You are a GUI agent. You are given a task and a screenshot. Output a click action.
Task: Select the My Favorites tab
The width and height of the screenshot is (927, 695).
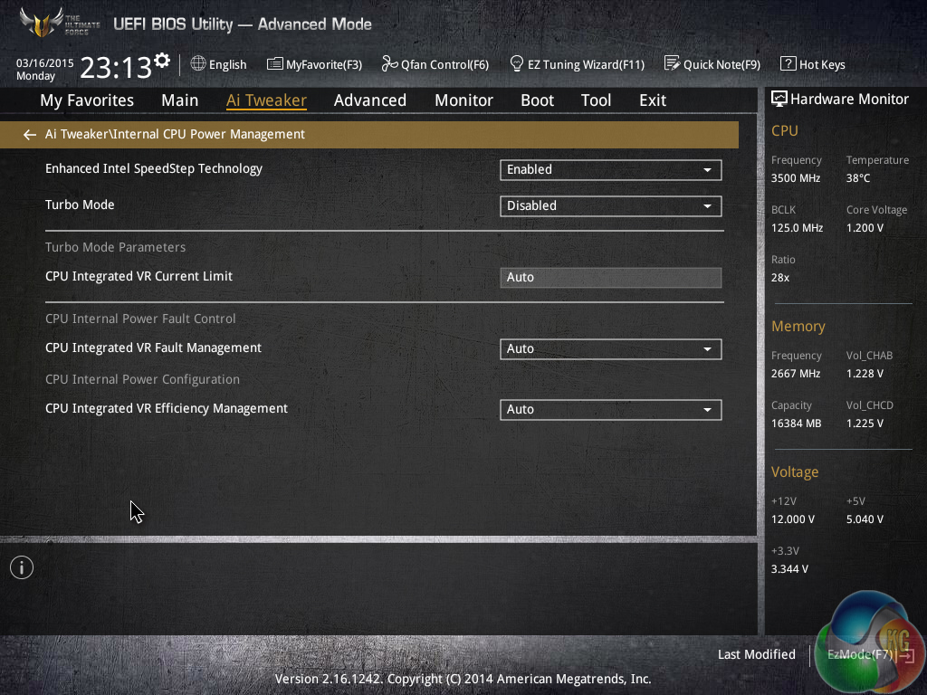pyautogui.click(x=87, y=100)
